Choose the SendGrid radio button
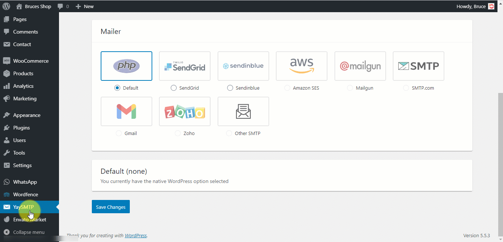Viewport: 503px width, 242px height. pos(174,88)
